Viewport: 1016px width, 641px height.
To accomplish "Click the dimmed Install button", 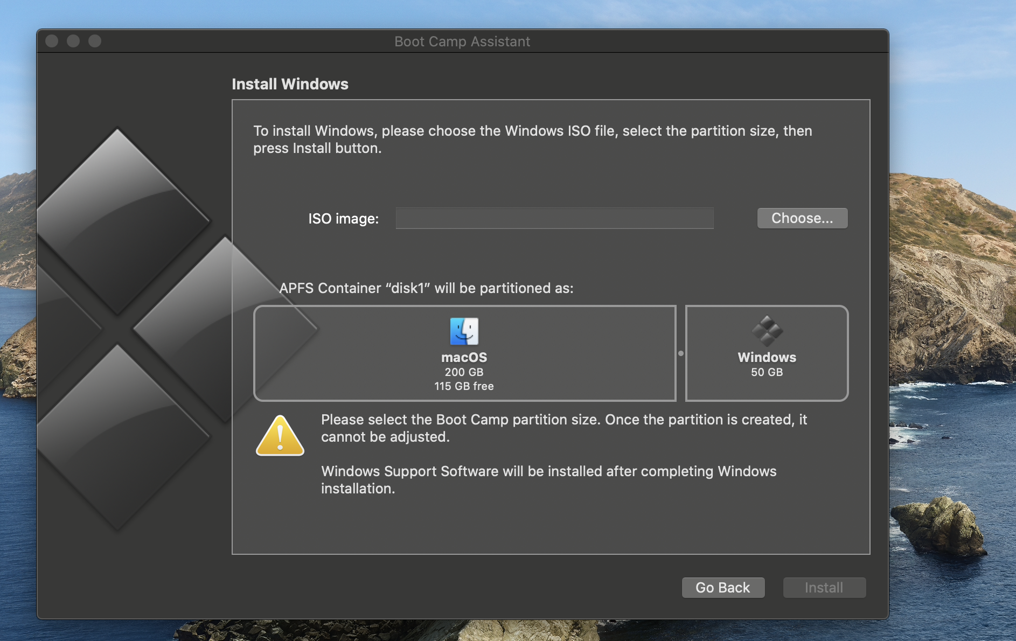I will point(824,588).
